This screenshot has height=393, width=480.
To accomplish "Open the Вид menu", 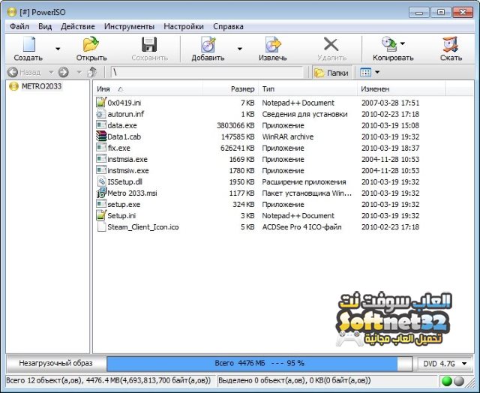I will (x=45, y=27).
